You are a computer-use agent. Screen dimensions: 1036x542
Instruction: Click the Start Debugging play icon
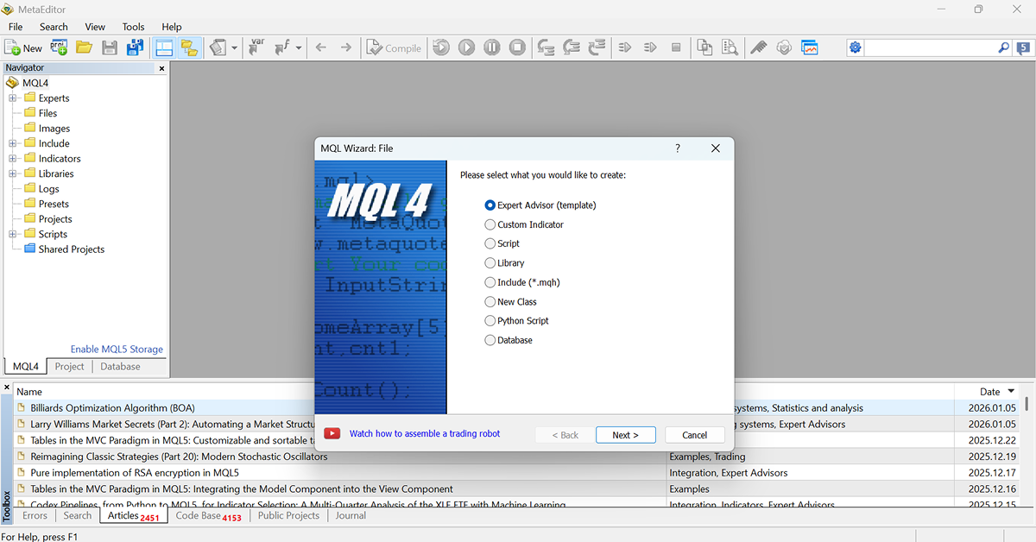[x=466, y=47]
